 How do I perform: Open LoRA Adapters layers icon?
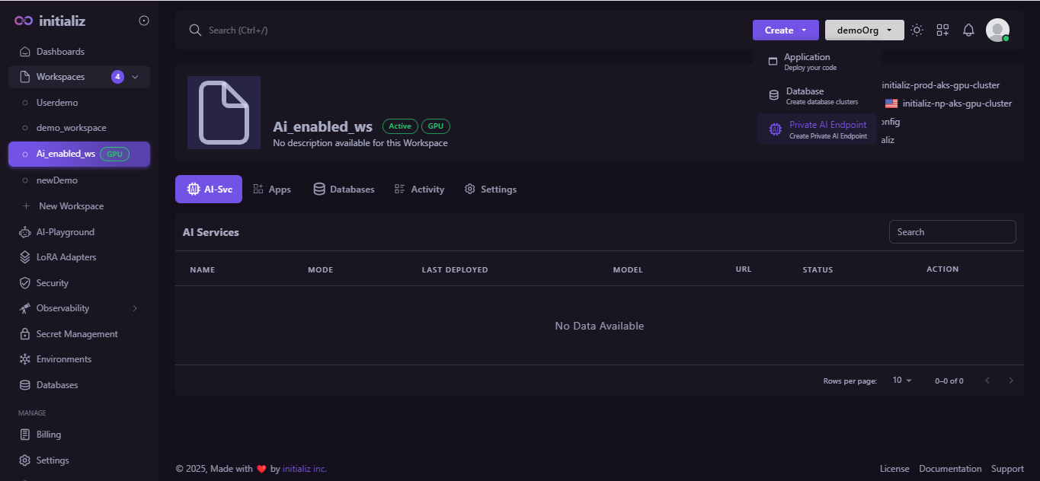tap(24, 257)
